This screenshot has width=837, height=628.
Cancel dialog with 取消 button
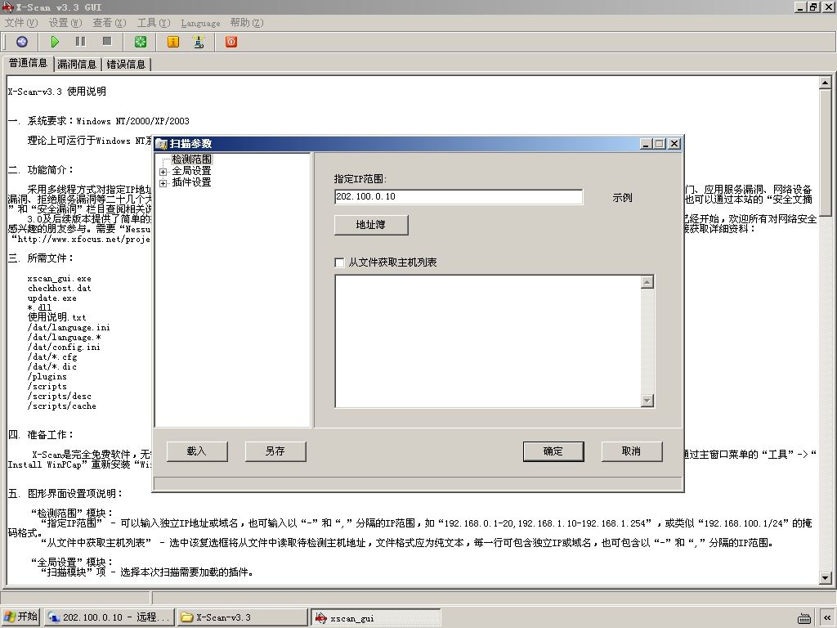[632, 451]
